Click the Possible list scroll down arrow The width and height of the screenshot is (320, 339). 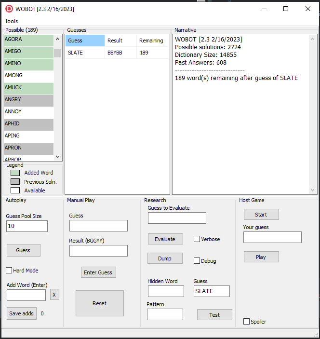tap(57, 157)
